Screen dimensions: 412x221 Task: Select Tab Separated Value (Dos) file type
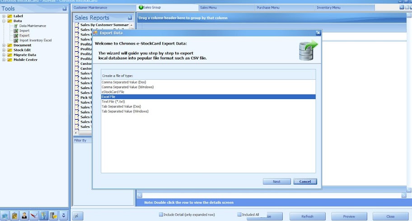point(208,106)
